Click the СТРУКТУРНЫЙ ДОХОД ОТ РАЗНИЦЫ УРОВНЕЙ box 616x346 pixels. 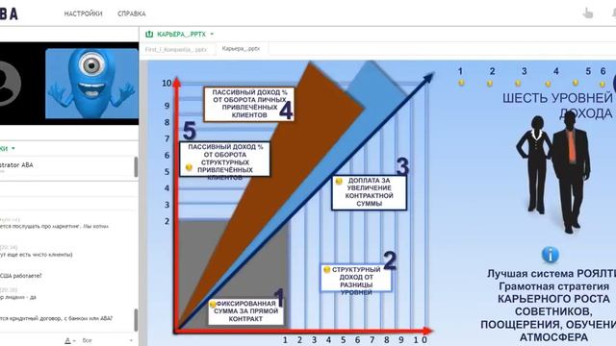356,279
